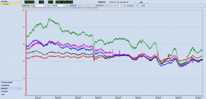The height and width of the screenshot is (99, 206).
Task: Collapse the left sidebar arrow icon
Action: click(x=20, y=2)
